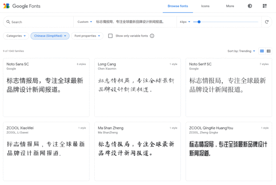The image size is (276, 185).
Task: Click the Google Fonts logo
Action: (x=6, y=6)
